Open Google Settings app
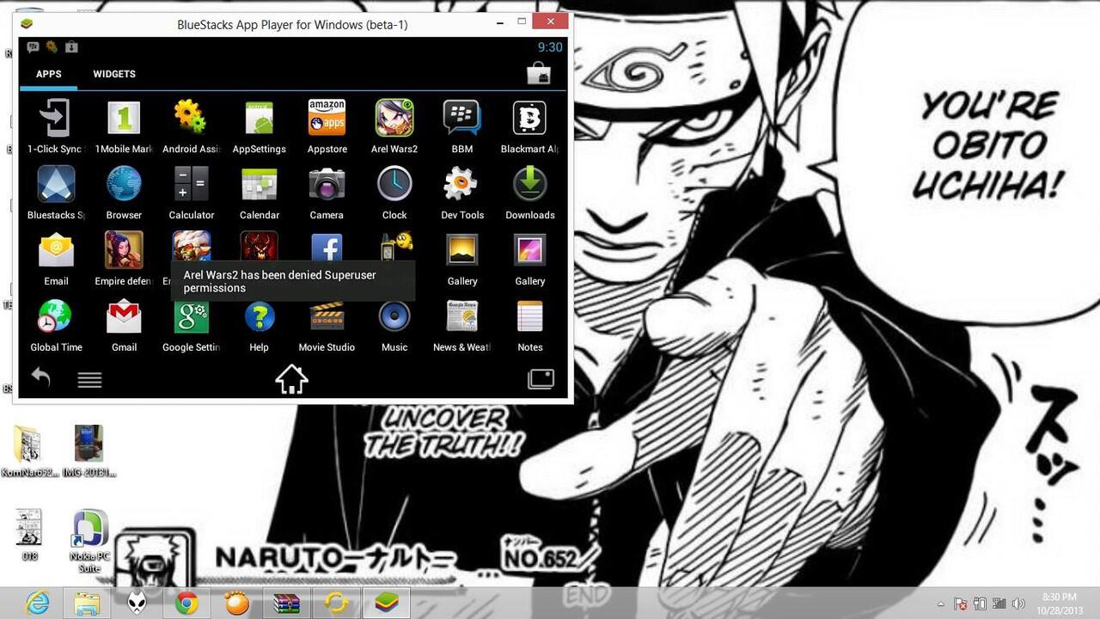The width and height of the screenshot is (1100, 619). pos(191,316)
